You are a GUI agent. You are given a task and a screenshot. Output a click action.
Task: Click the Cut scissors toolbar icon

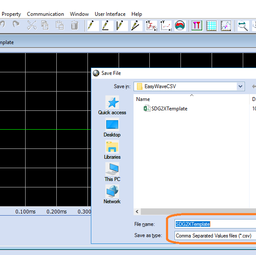coord(32,25)
